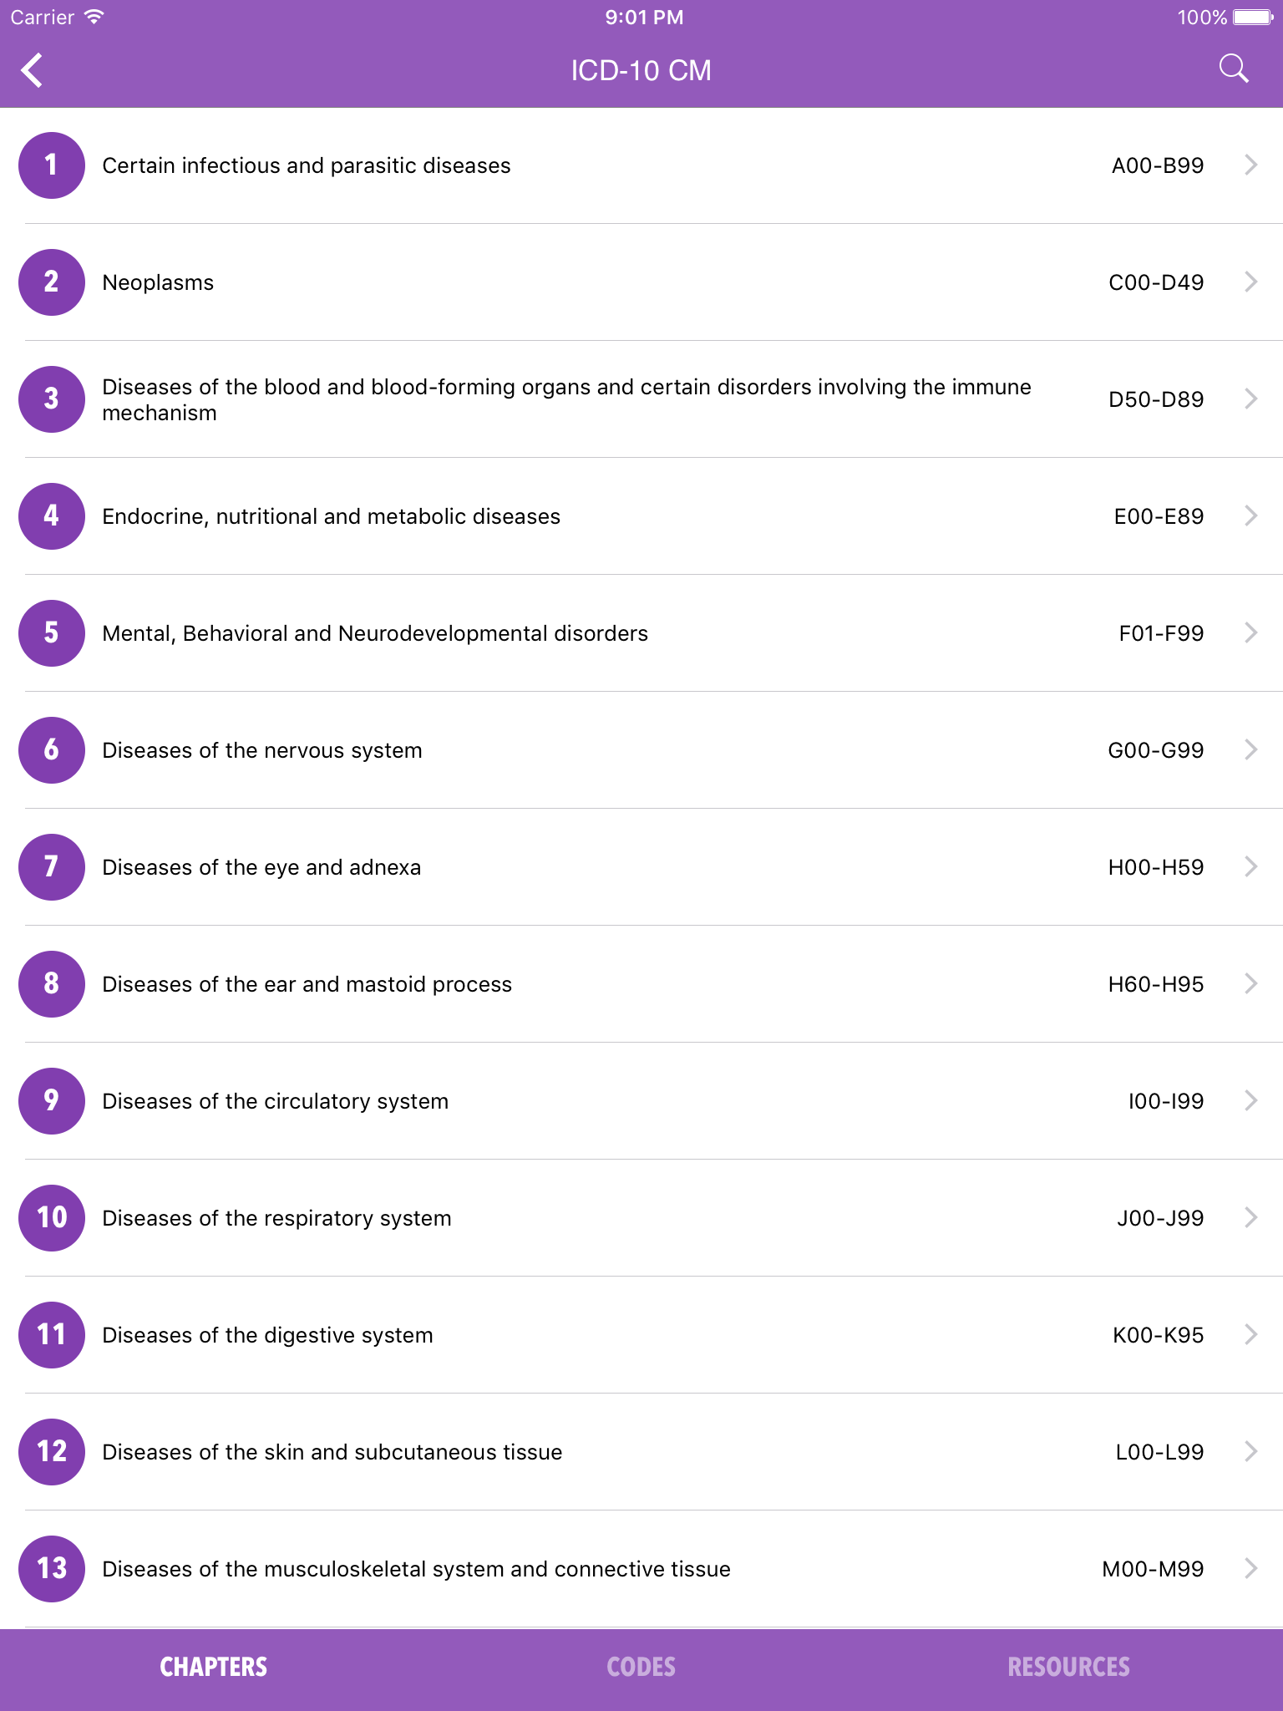Screen dimensions: 1283x1711
Task: Expand chevron for Diseases of the nervous system
Action: coord(1250,749)
